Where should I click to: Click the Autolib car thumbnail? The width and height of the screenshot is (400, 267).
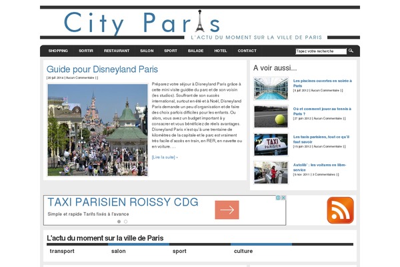tap(271, 172)
